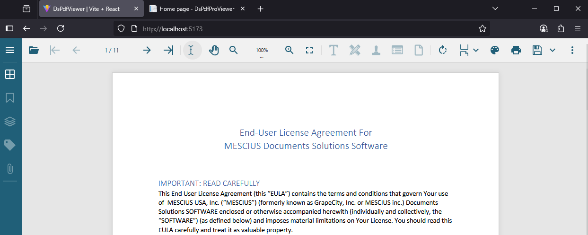Open a new browser tab
The image size is (588, 235).
pyautogui.click(x=260, y=9)
